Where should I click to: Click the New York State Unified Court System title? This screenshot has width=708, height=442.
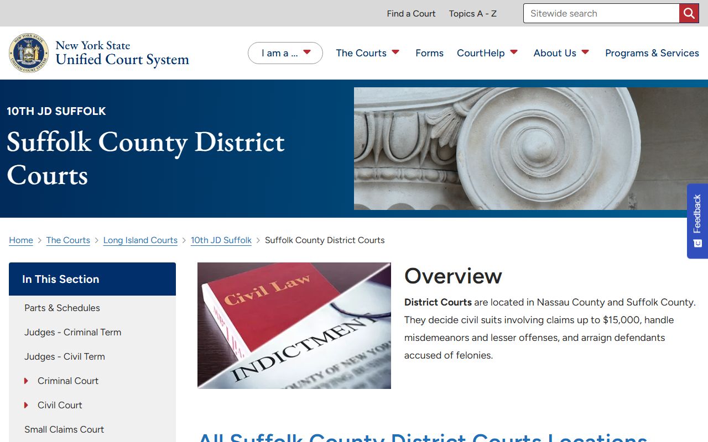122,53
